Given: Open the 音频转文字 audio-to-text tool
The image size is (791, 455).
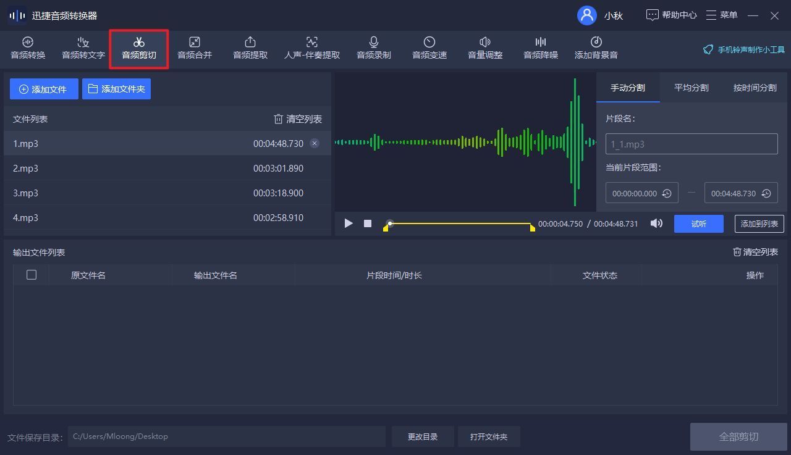Looking at the screenshot, I should pyautogui.click(x=83, y=48).
